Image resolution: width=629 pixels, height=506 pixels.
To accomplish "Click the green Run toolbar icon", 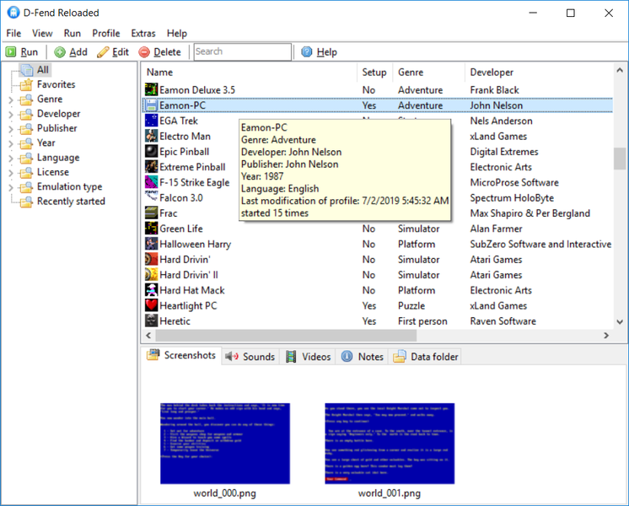I will pyautogui.click(x=11, y=51).
